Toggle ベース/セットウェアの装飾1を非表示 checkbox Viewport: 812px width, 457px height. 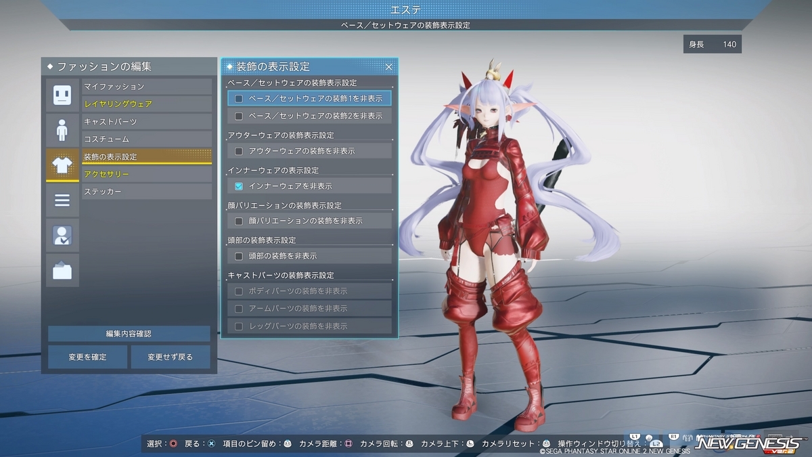pyautogui.click(x=239, y=99)
